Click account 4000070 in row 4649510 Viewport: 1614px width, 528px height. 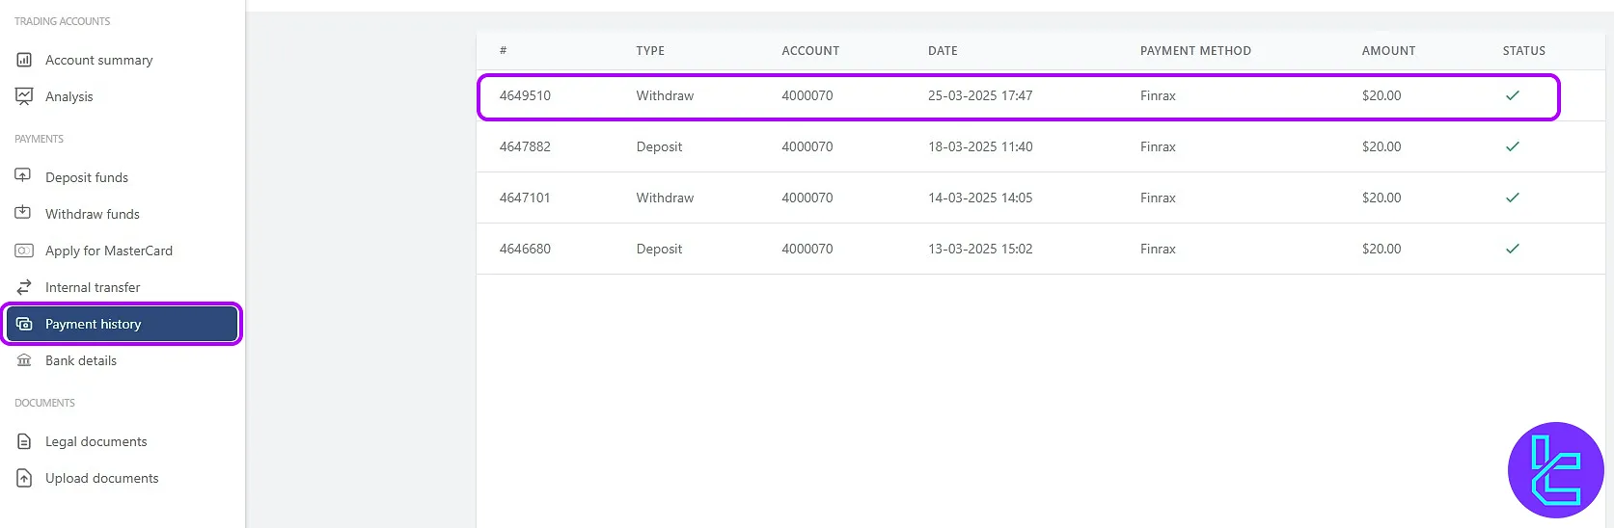point(807,95)
